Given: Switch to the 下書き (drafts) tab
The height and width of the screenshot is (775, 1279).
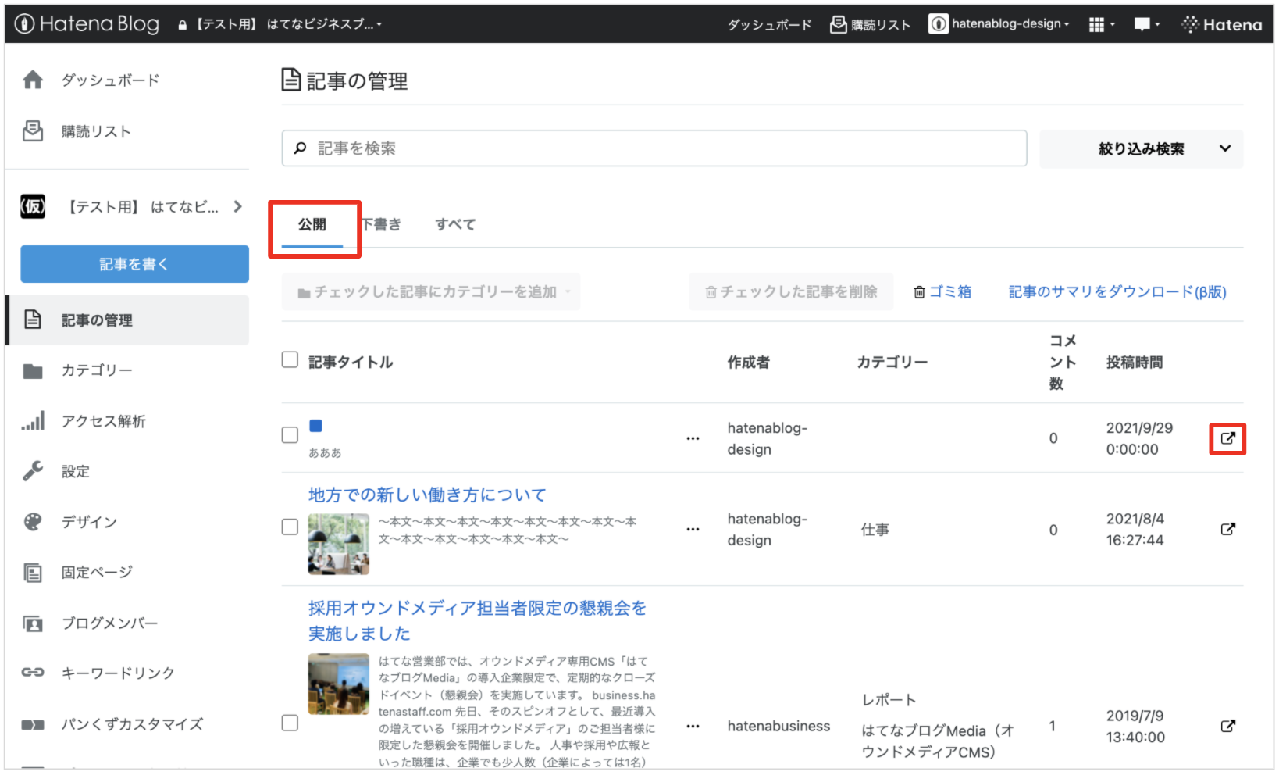Looking at the screenshot, I should point(381,224).
